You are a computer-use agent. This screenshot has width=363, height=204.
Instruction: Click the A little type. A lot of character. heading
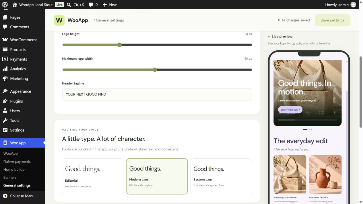coord(104,139)
